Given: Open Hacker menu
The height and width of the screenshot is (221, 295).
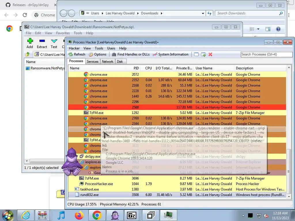Looking at the screenshot, I should coord(74,48).
